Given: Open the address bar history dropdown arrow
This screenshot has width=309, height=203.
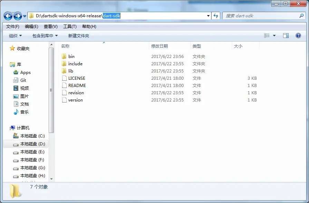Looking at the screenshot, I should 208,16.
